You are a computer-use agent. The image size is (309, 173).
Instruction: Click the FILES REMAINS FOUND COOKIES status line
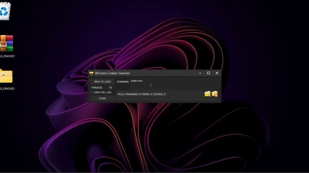pyautogui.click(x=141, y=94)
